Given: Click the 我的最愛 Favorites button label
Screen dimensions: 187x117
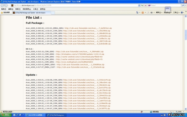Looking at the screenshot, I should [x=6, y=12].
